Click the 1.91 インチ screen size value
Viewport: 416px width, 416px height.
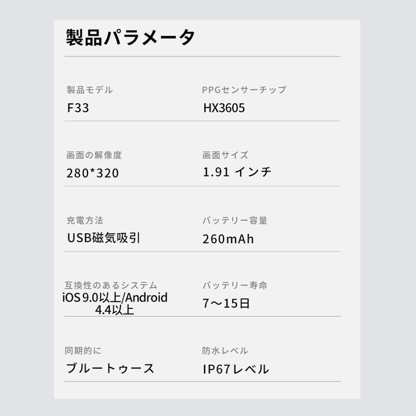pos(237,171)
